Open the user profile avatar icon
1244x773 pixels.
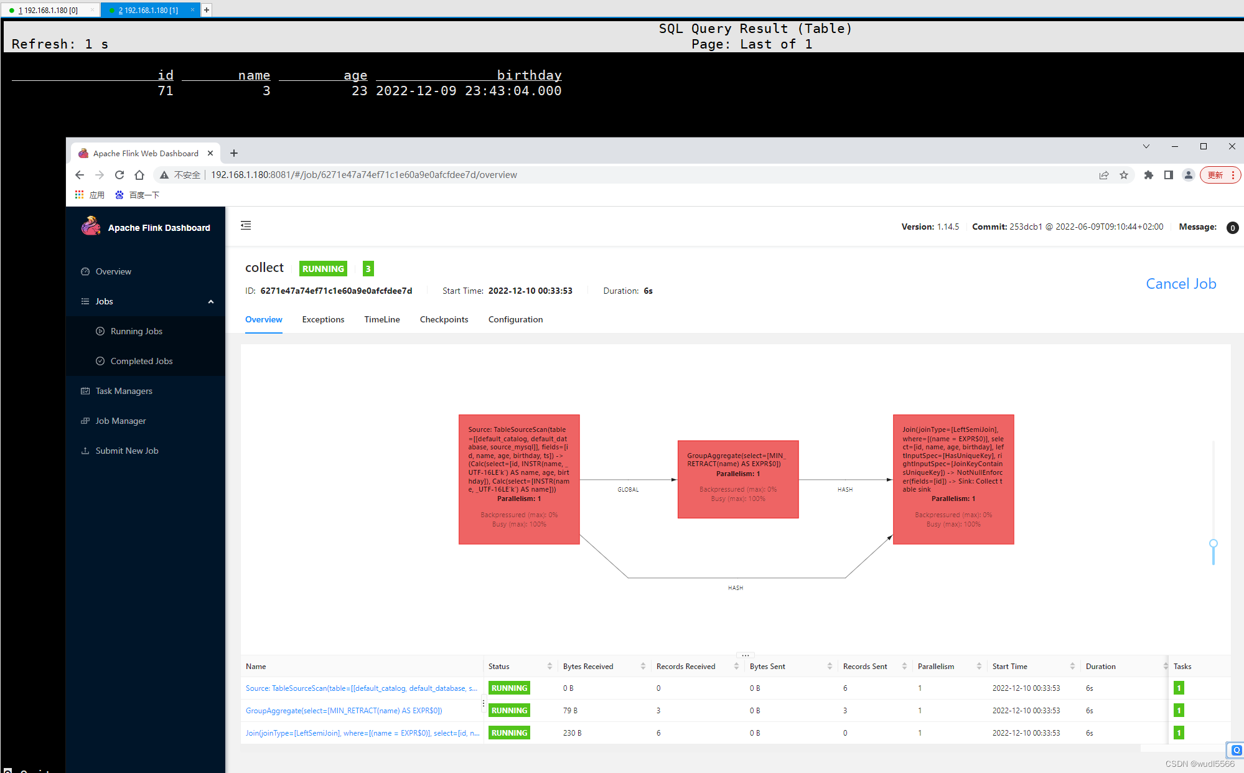(1188, 175)
